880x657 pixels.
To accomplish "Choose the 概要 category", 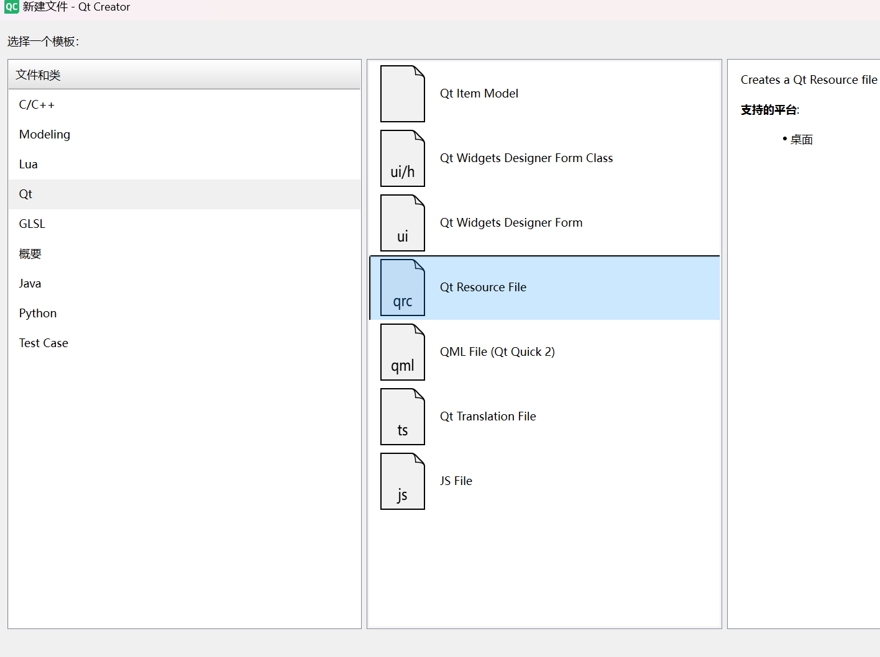I will [185, 254].
